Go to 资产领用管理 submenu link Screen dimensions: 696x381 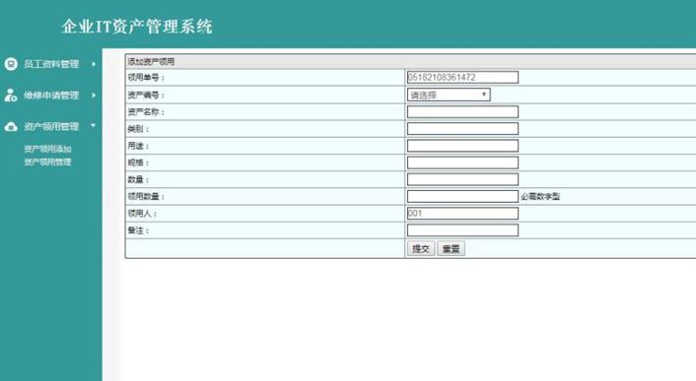pyautogui.click(x=47, y=162)
